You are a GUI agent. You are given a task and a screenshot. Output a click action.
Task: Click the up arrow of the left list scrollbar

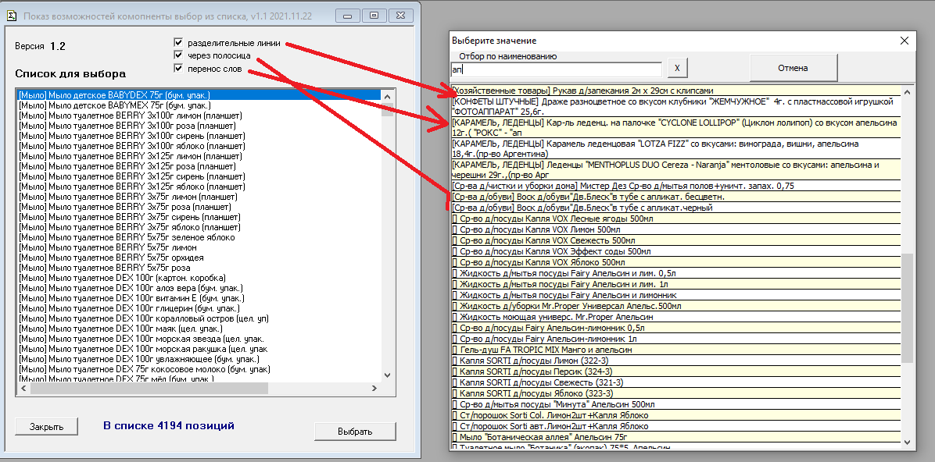(x=387, y=97)
